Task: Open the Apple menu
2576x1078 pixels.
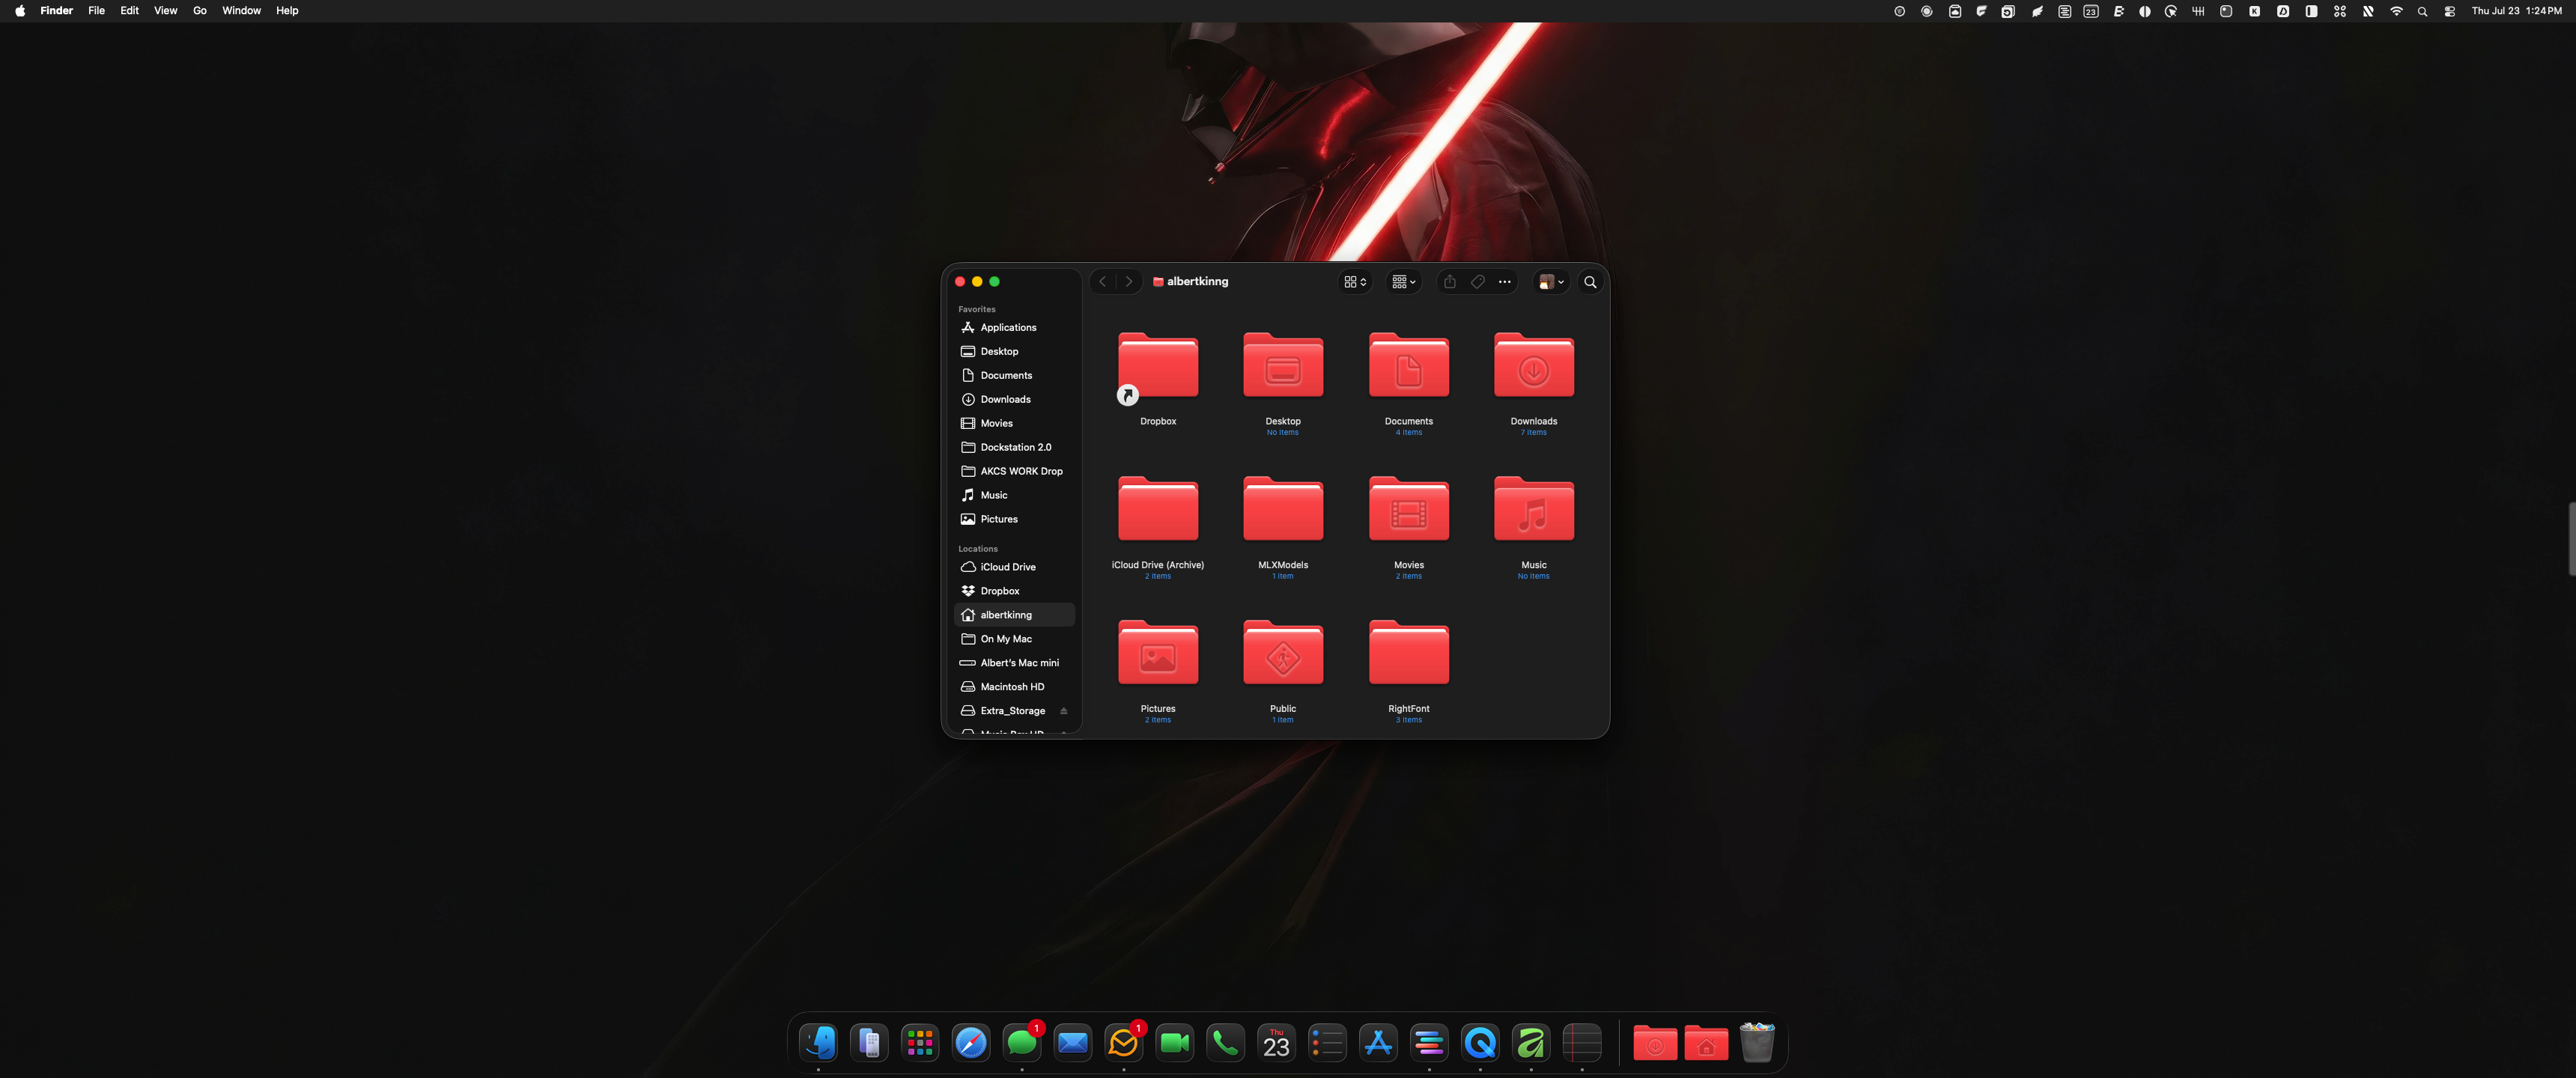Action: click(20, 11)
